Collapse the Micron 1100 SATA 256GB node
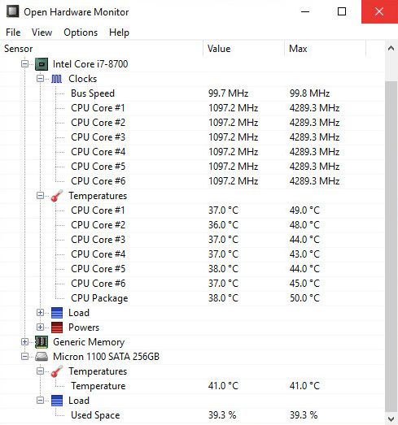Viewport: 398px width, 425px height. pos(24,357)
